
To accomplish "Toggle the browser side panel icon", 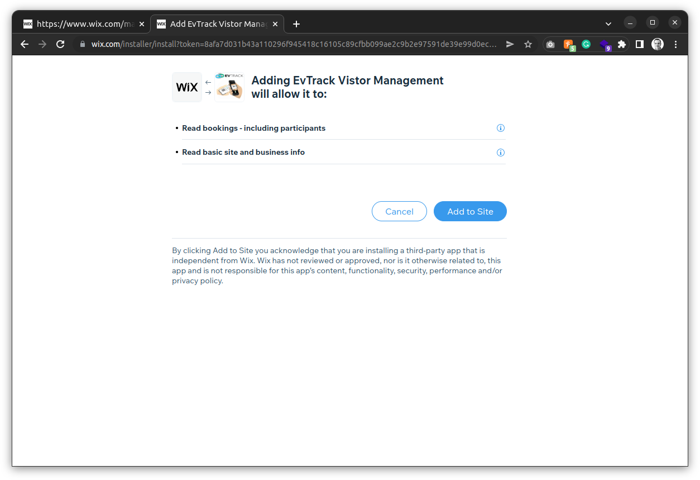I will tap(640, 44).
